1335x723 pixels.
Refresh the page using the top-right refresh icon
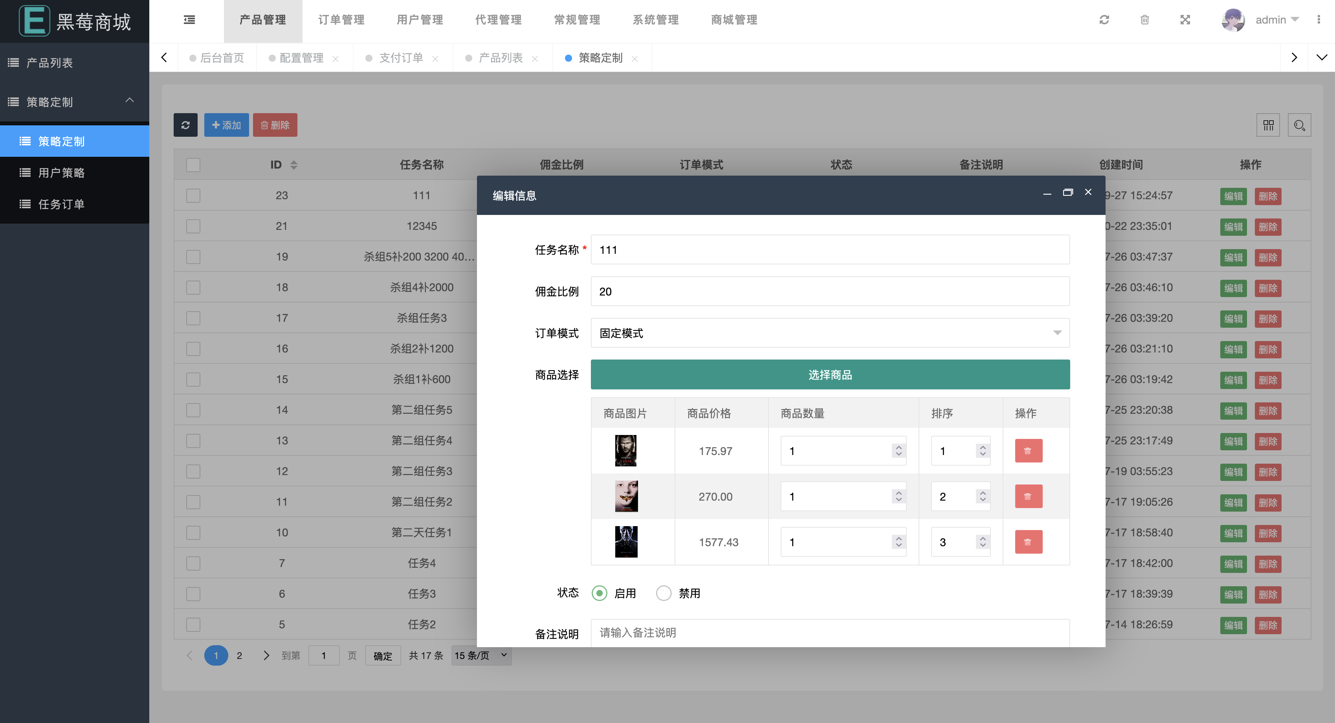(x=1104, y=20)
